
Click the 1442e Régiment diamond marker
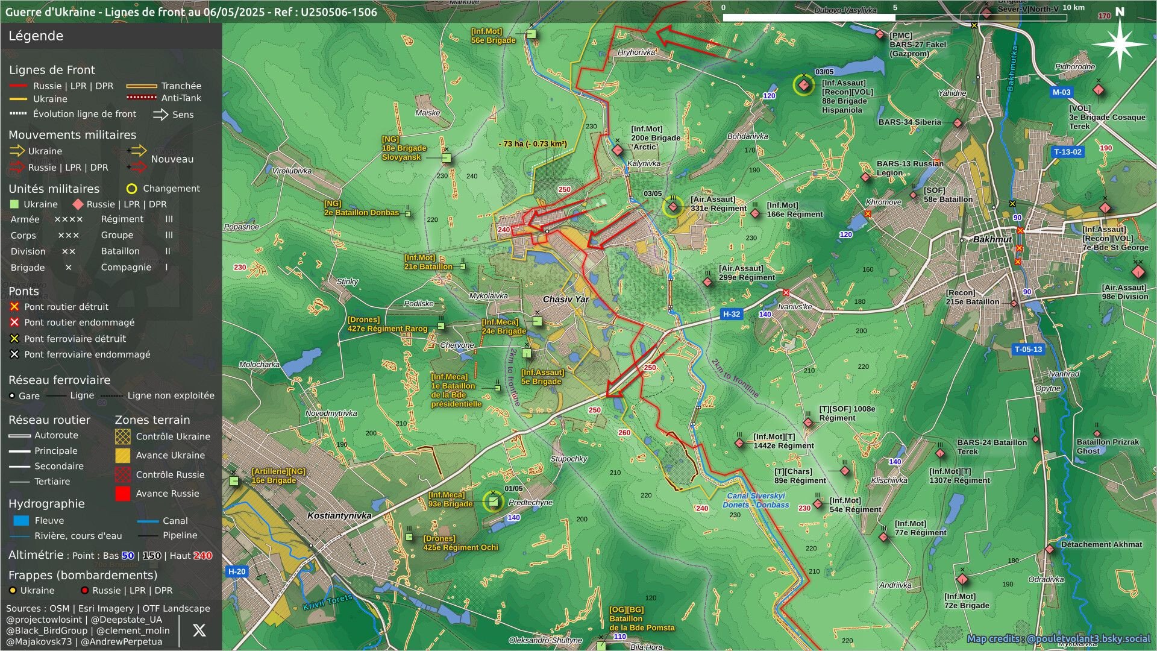(x=739, y=443)
